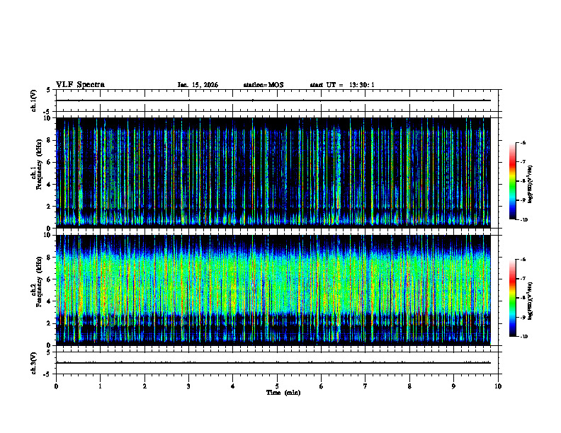Click the "-6" tick on ch.1 color bar
Screen dimensions: 561x433
(x=523, y=143)
